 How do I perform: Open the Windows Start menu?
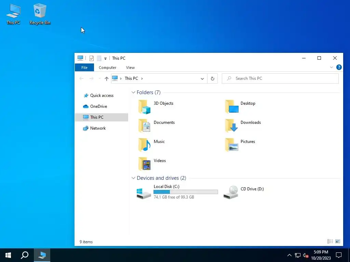8,255
